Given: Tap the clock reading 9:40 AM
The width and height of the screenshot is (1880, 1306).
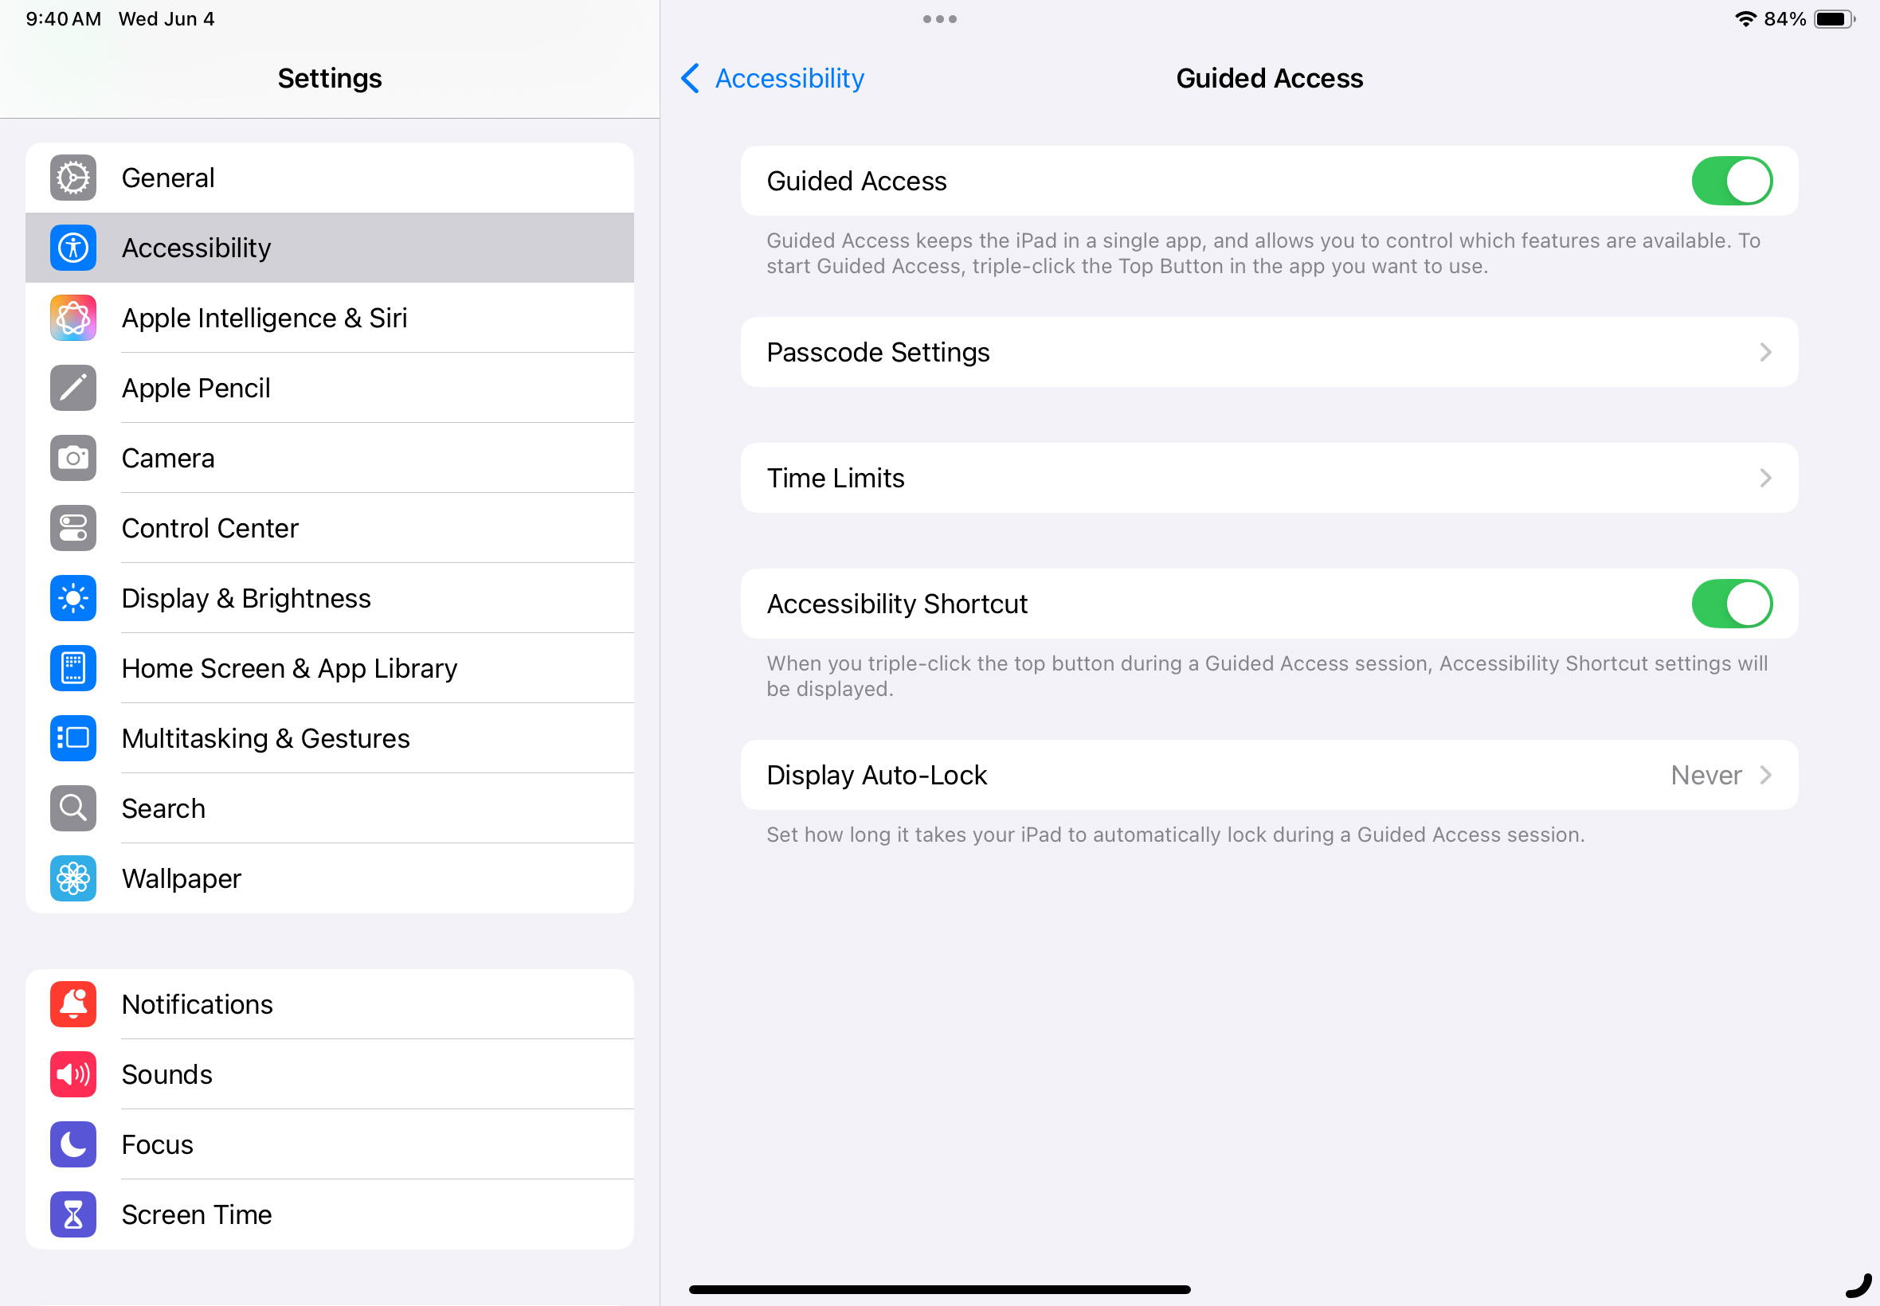Looking at the screenshot, I should [64, 19].
